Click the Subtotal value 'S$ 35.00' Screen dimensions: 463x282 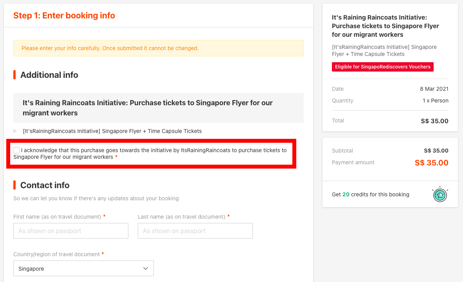pyautogui.click(x=436, y=151)
